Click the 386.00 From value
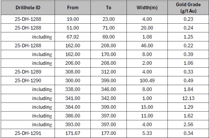 pyautogui.click(x=73, y=116)
